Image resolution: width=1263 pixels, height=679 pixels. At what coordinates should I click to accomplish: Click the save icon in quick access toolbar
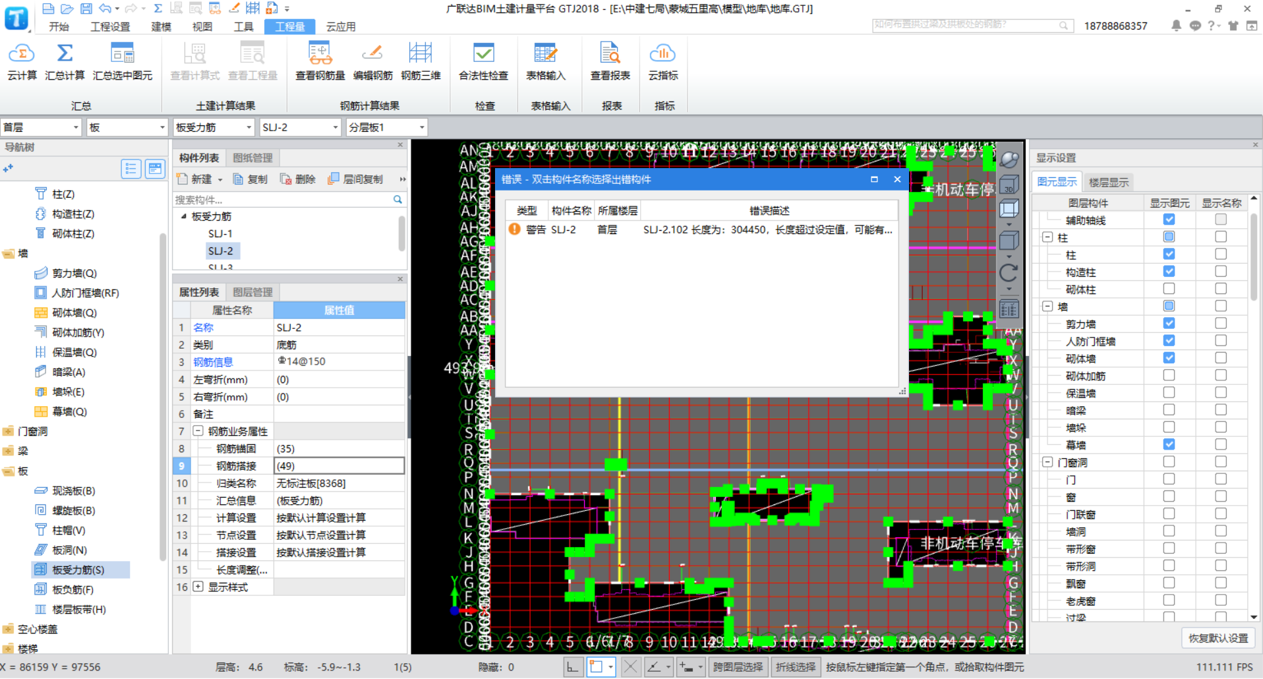tap(86, 9)
